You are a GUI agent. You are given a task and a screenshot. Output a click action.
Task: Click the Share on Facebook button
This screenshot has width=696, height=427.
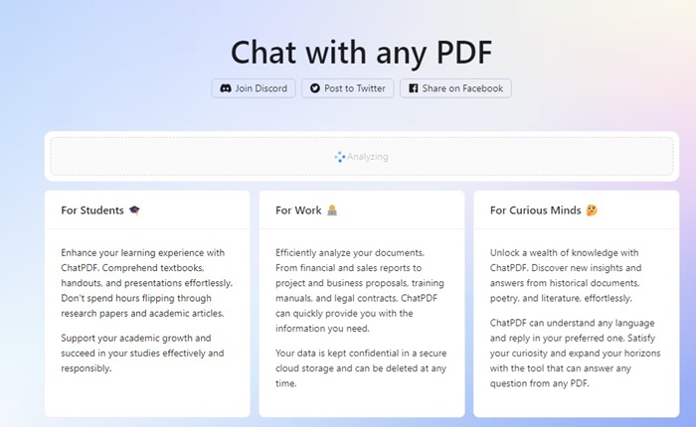[455, 88]
